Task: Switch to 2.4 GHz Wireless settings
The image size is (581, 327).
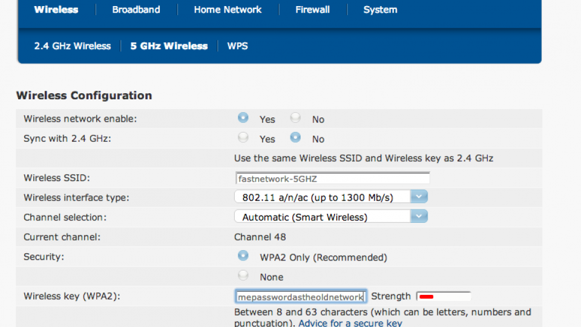Action: point(72,46)
